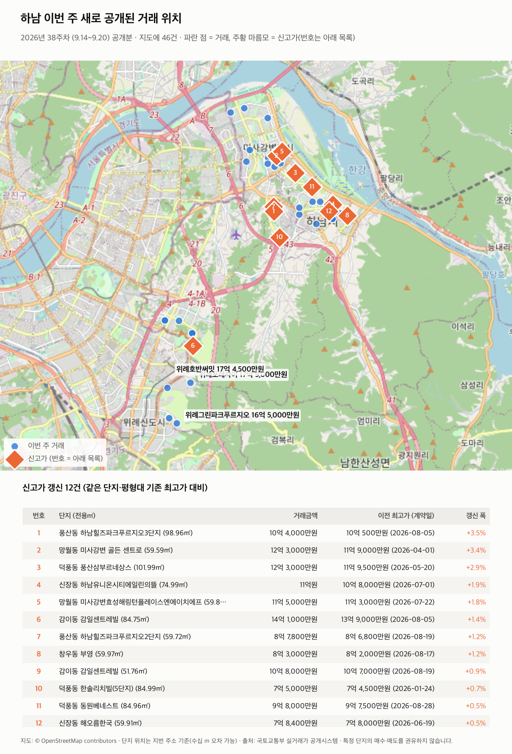Select the 감이동 감일센트레빌 (84.75㎡) entry
Image resolution: width=512 pixels, height=754 pixels.
coord(104,620)
